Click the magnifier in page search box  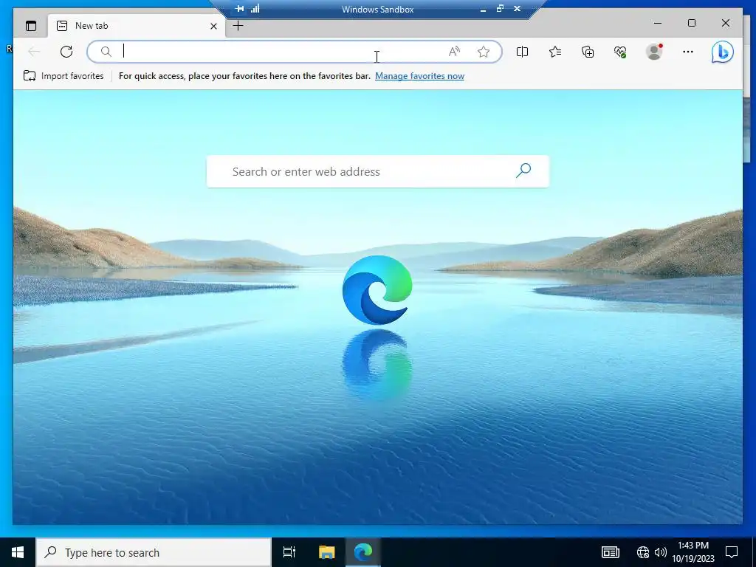523,171
